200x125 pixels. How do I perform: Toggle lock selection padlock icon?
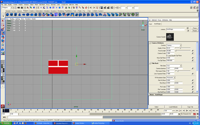66,8
